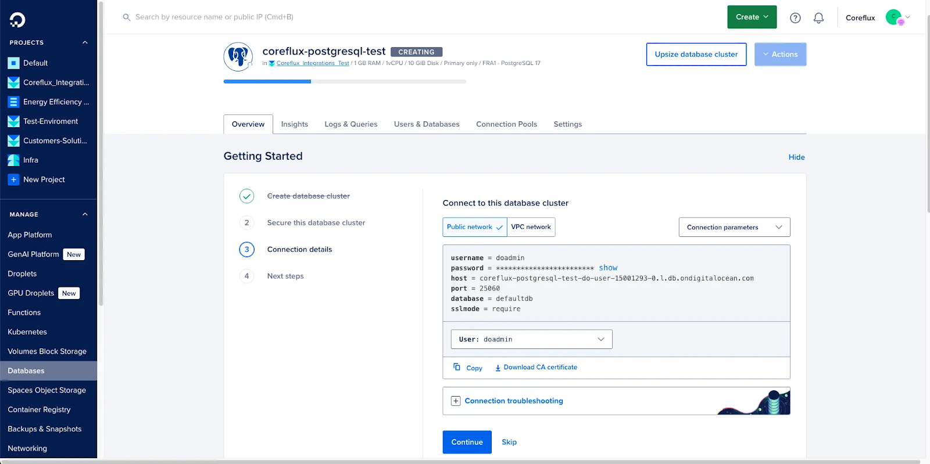
Task: Click the DigitalOcean logo icon
Action: click(x=17, y=20)
